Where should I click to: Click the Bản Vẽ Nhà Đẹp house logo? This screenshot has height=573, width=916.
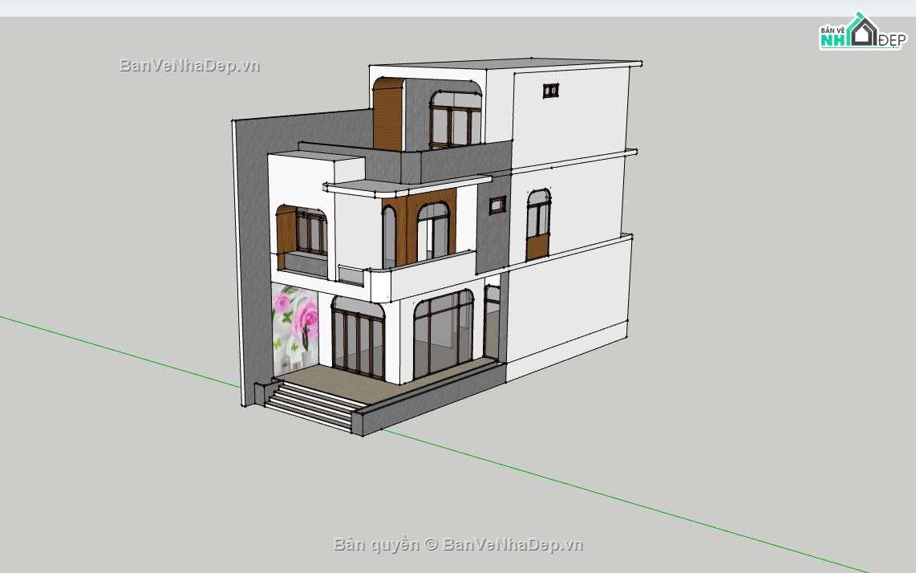862,33
